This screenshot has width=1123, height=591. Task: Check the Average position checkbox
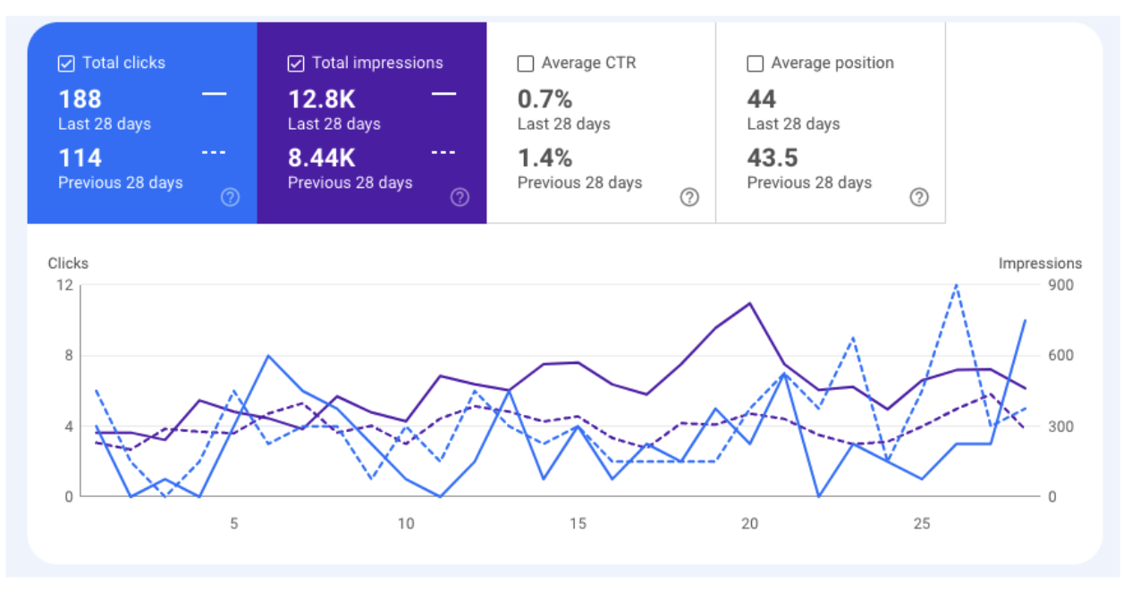coord(756,63)
